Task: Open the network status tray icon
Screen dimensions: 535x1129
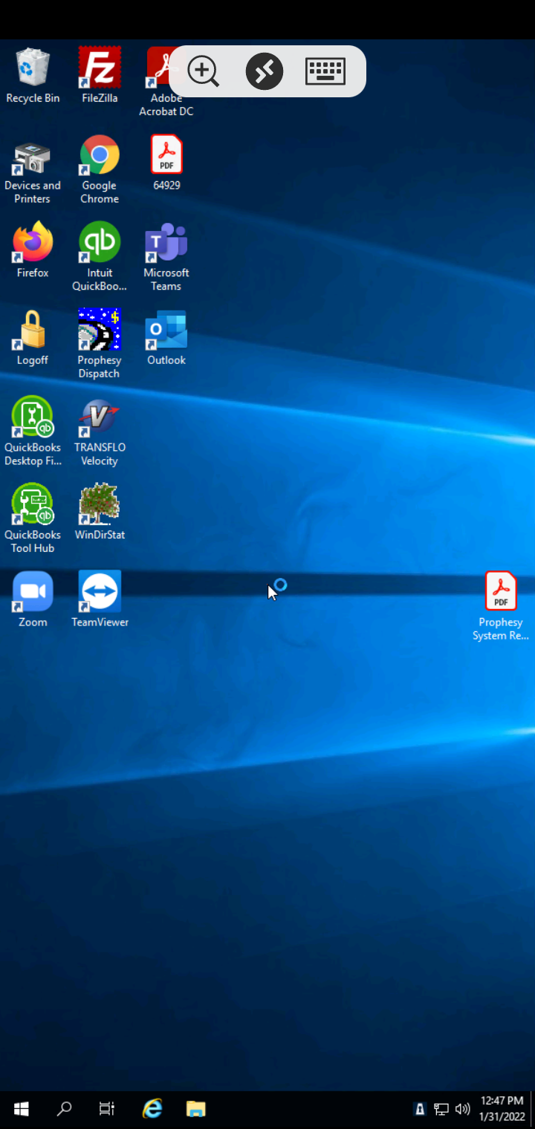Action: (x=441, y=1110)
